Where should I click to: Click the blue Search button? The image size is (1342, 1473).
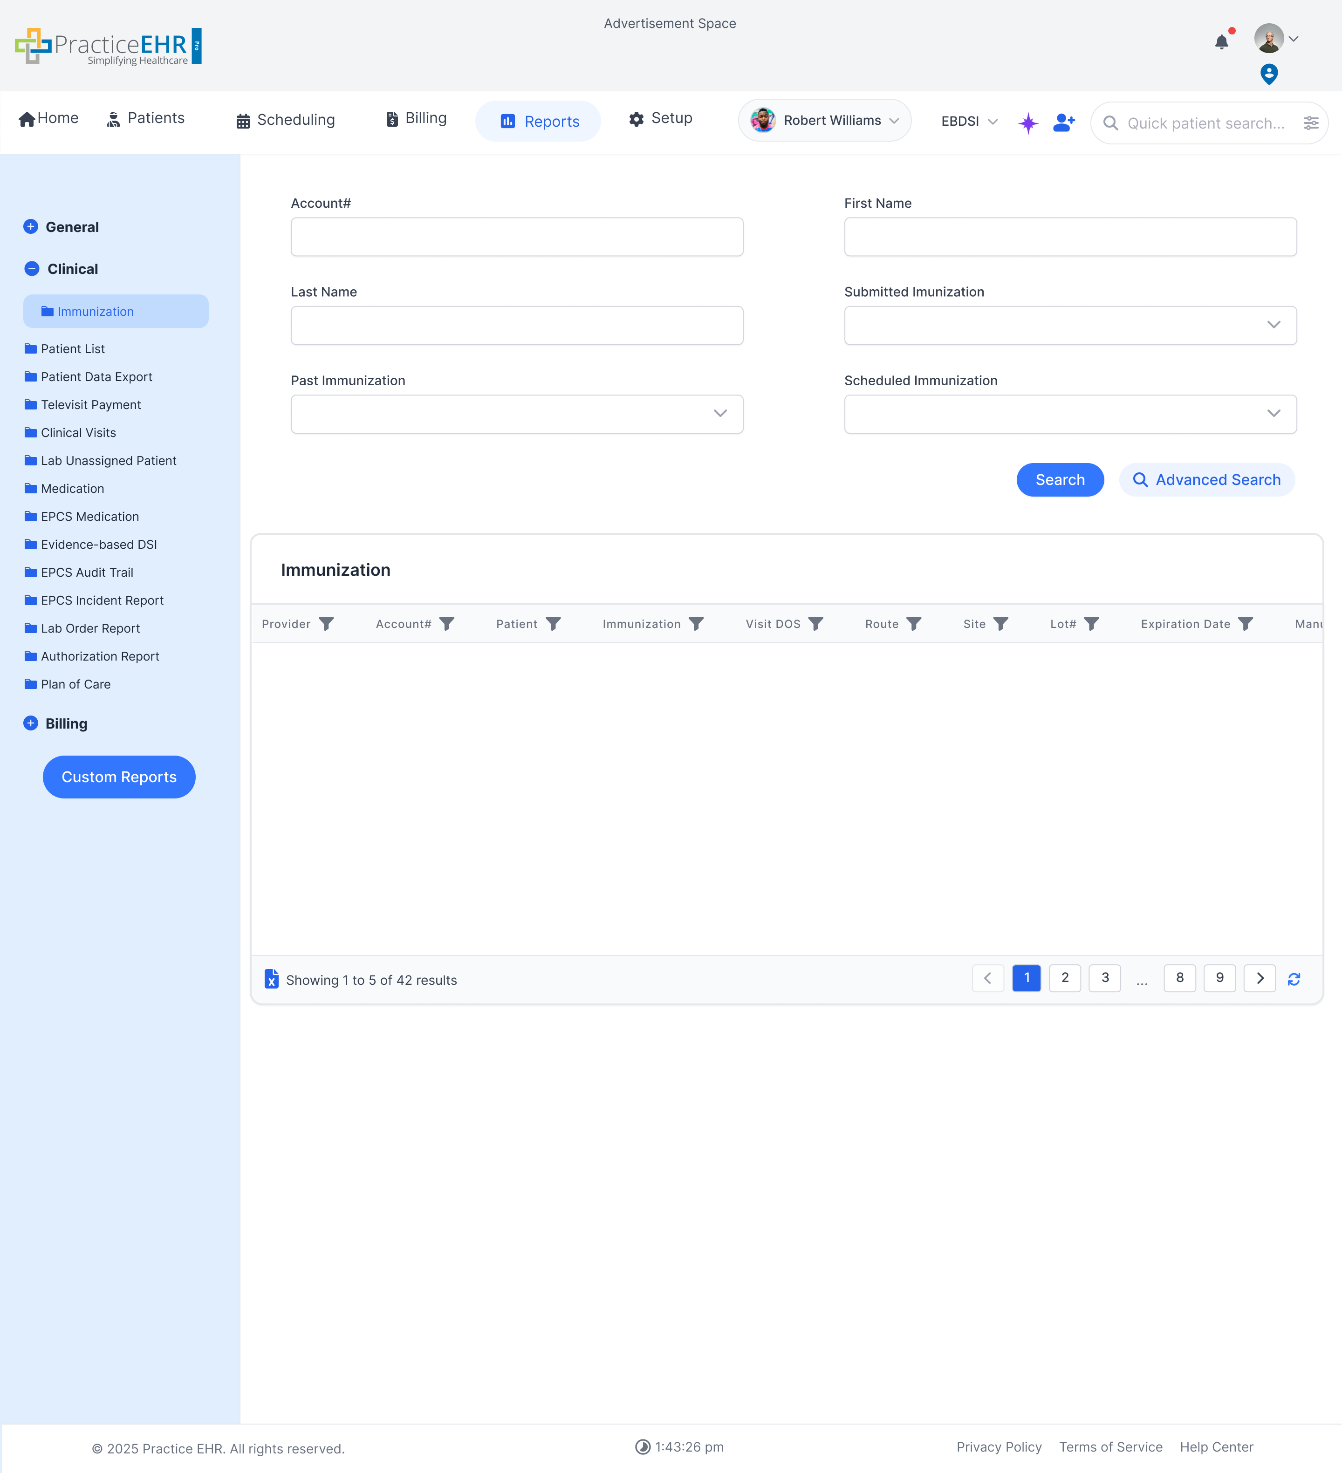(x=1059, y=479)
